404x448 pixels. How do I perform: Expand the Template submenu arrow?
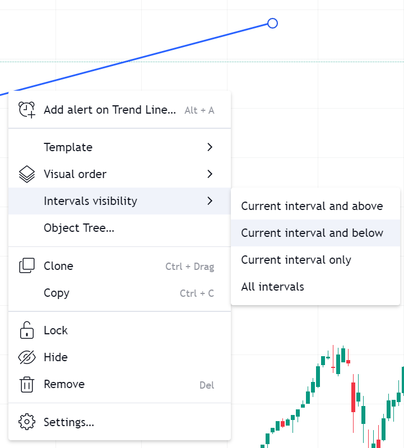pyautogui.click(x=210, y=147)
